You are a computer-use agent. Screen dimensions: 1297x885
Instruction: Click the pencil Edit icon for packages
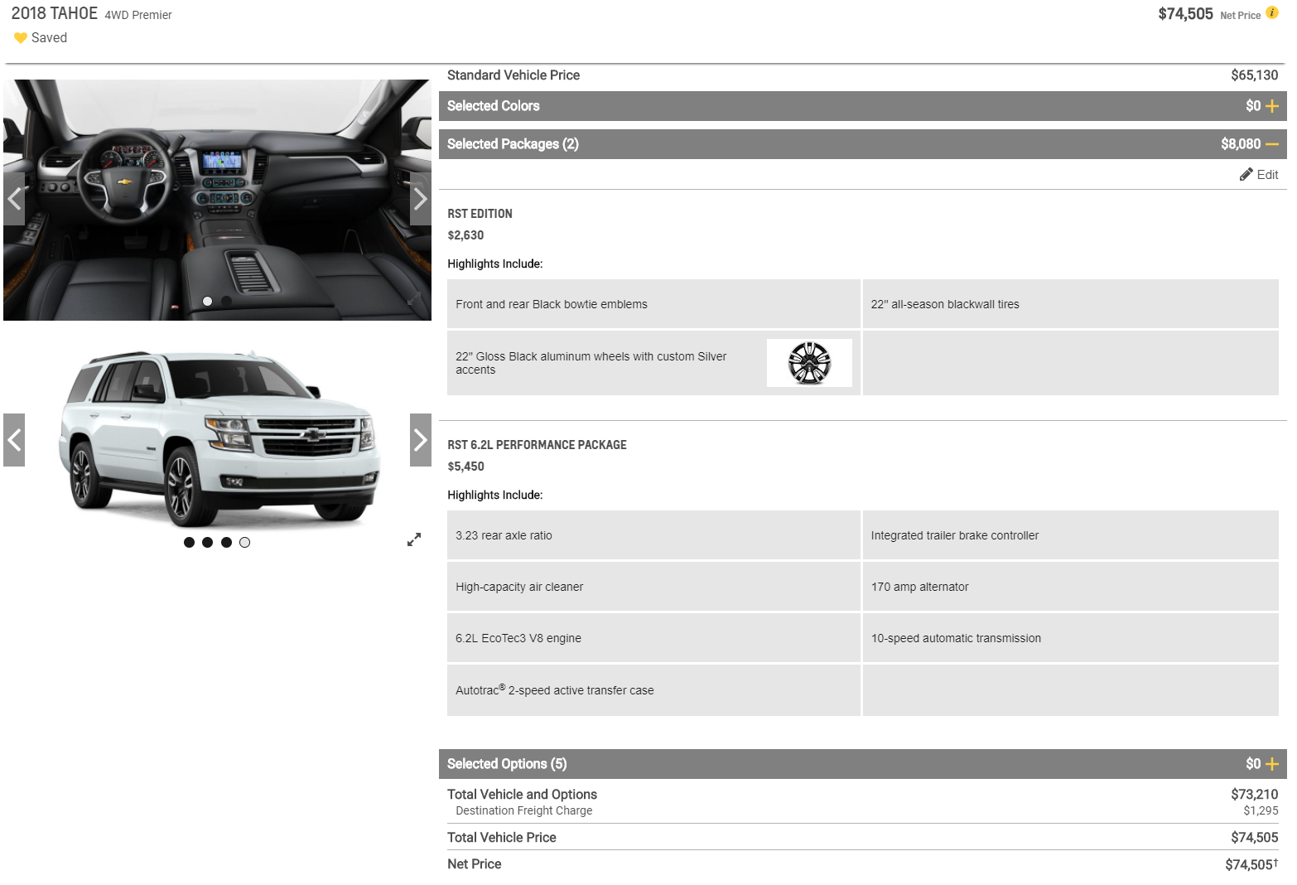pos(1246,174)
